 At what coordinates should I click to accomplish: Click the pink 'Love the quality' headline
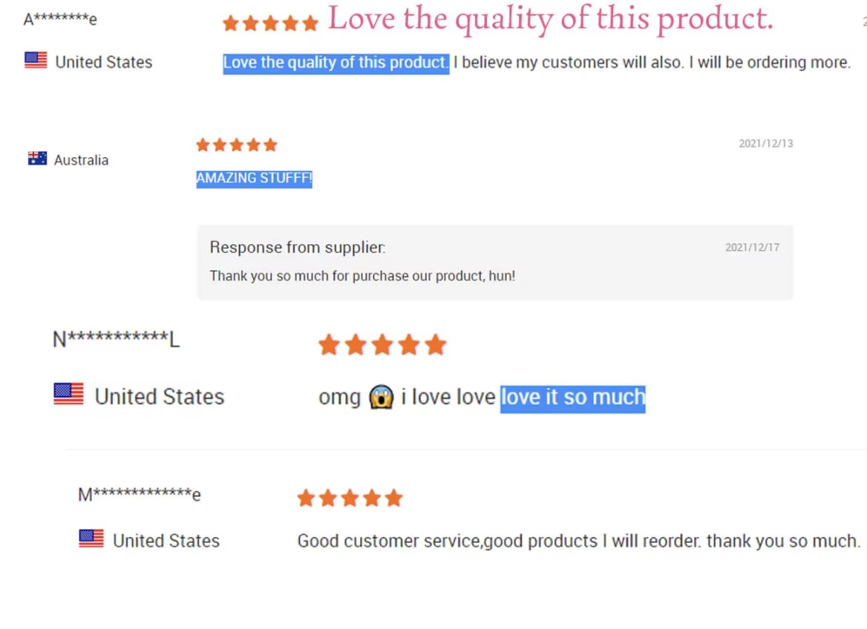pos(550,19)
